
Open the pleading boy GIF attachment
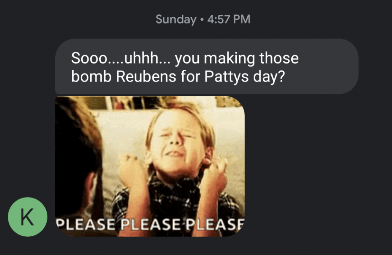(150, 166)
